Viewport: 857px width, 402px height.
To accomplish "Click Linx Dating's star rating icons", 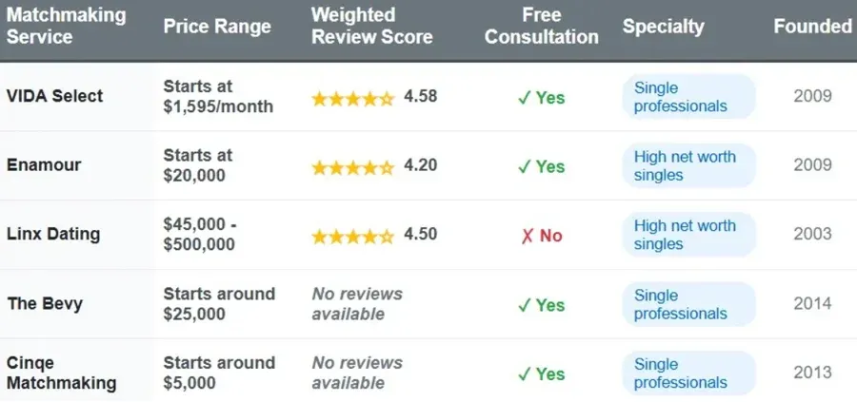I will click(x=352, y=236).
